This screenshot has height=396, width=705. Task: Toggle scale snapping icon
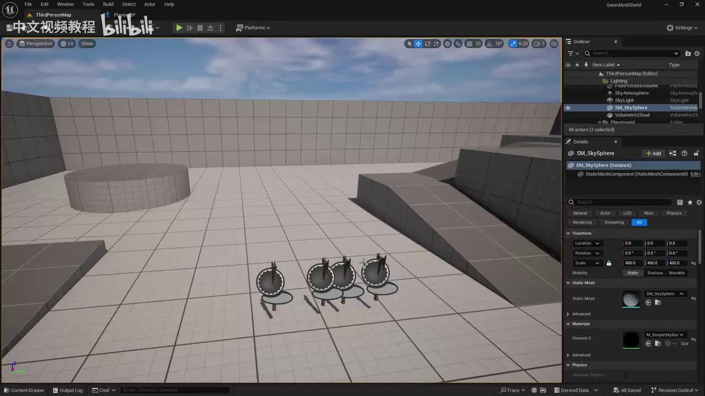click(x=513, y=43)
